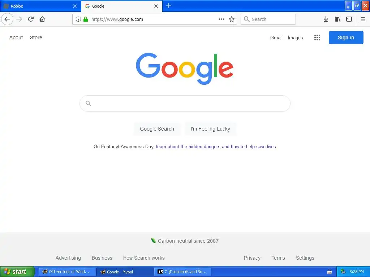Click the forward navigation arrow
Viewport: 370px width, 277px height.
pyautogui.click(x=19, y=19)
